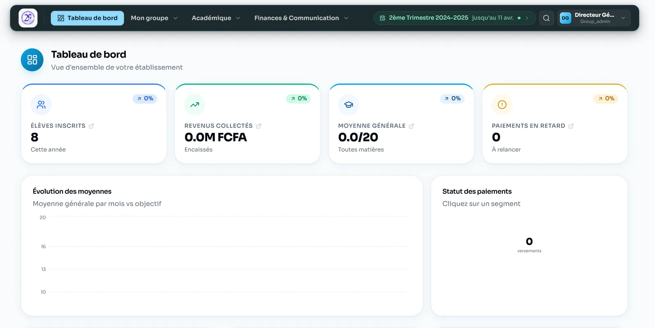Click the school logo in the navbar
This screenshot has width=655, height=328.
coord(28,18)
